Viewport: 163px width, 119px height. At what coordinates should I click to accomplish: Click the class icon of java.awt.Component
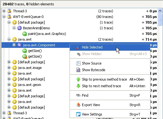click(x=20, y=45)
